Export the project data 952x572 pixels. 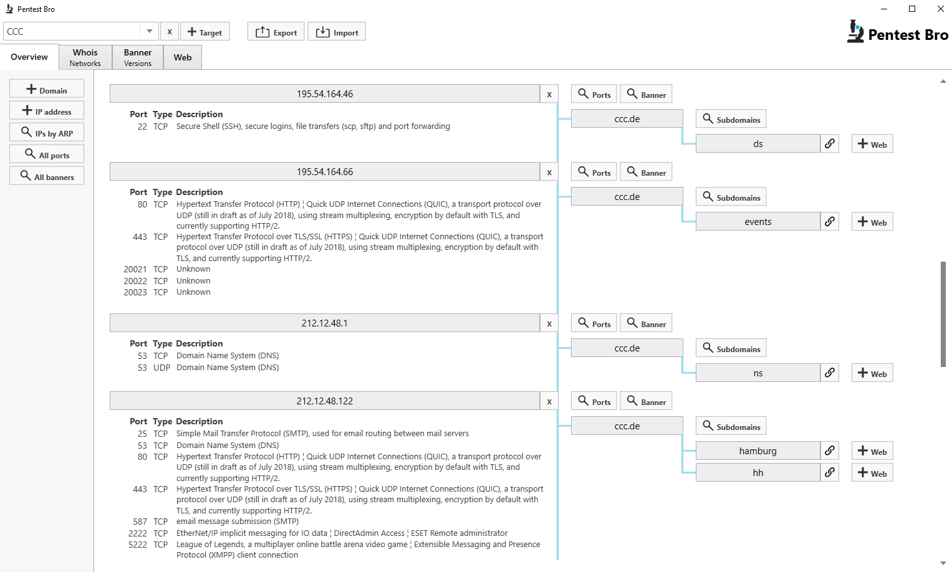[276, 31]
